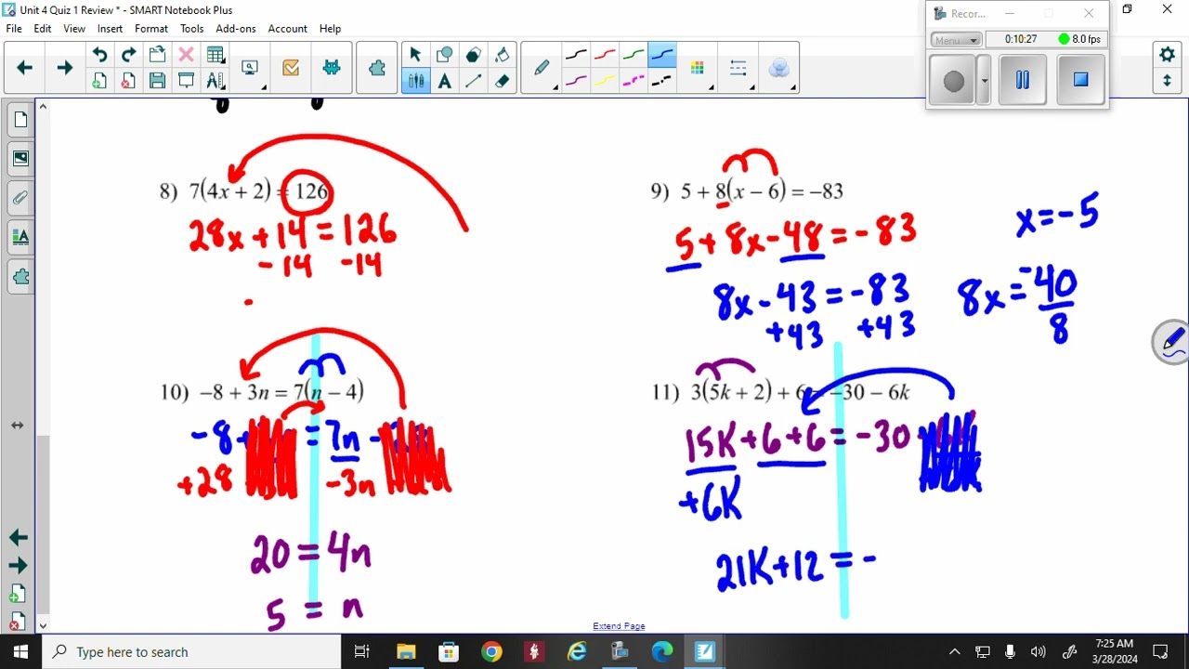Open the Properties side tab
Viewport: 1189px width, 669px height.
(x=20, y=237)
